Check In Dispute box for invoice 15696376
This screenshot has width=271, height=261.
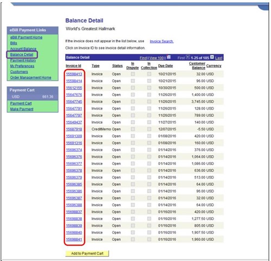tap(133, 157)
